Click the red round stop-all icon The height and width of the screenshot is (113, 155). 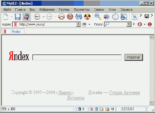click(70, 17)
